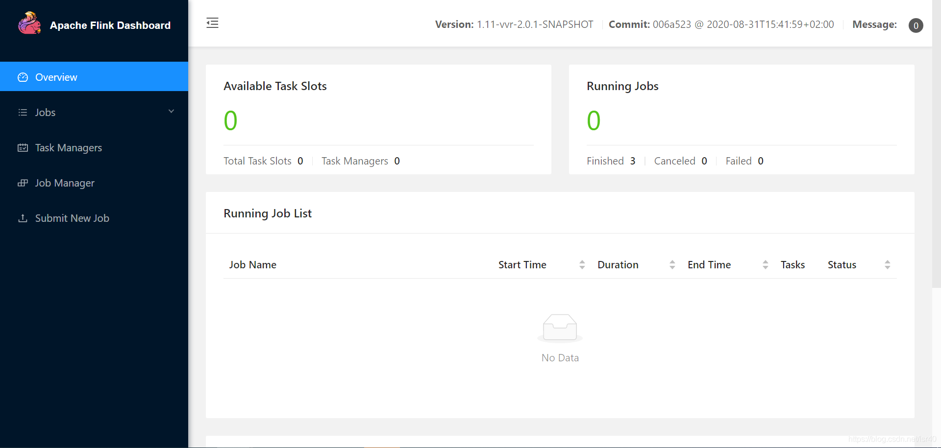Click the large green Running Jobs value
Image resolution: width=941 pixels, height=448 pixels.
click(594, 120)
